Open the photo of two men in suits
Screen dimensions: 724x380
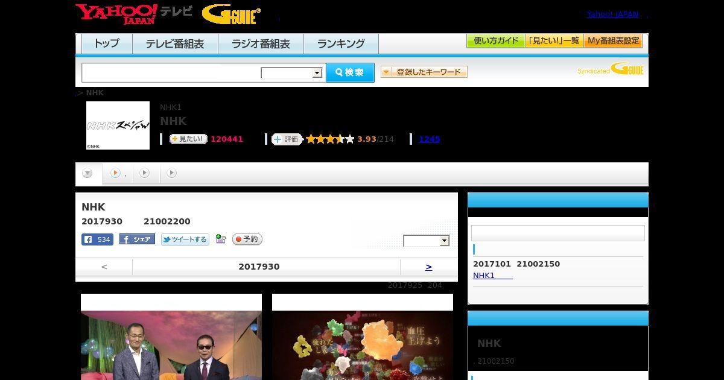171,345
